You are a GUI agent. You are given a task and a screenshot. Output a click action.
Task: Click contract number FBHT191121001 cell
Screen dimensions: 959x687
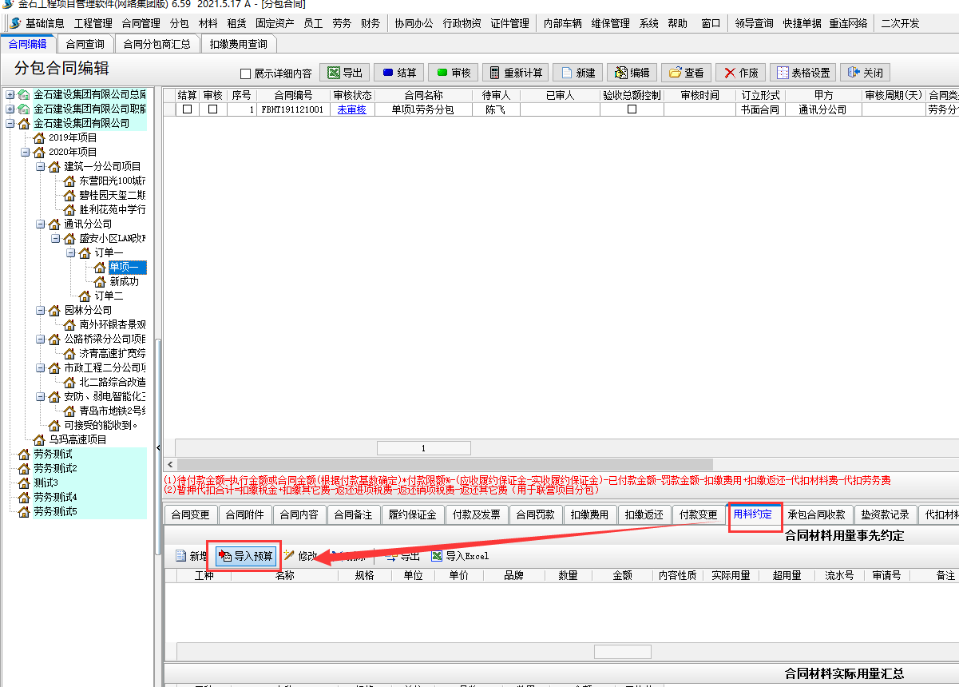[x=292, y=109]
